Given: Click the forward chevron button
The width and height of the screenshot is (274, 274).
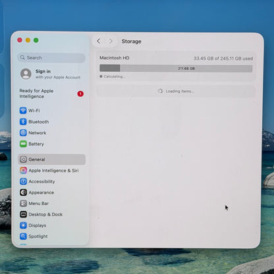Looking at the screenshot, I should click(111, 41).
